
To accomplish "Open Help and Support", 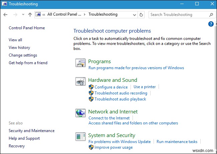I will 24,138.
